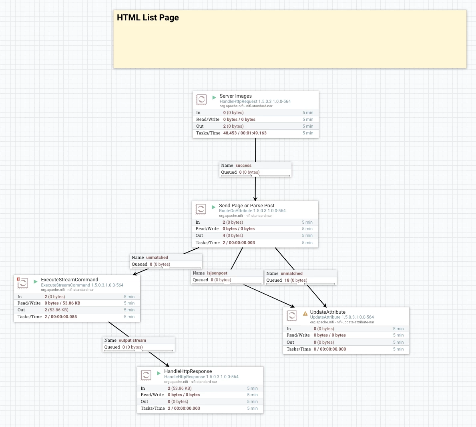Click the Send Page or Parse Post processor icon
The image size is (476, 427).
(x=201, y=209)
